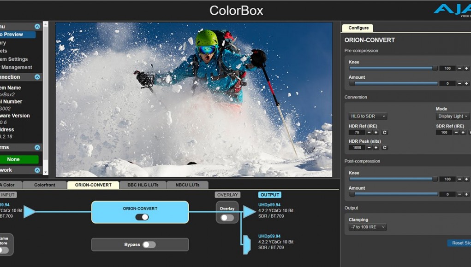This screenshot has height=267, width=471.
Task: Click the Pre-compression Knee value field
Action: (447, 68)
